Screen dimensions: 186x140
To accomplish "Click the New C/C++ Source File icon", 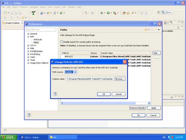I will (x=55, y=13).
